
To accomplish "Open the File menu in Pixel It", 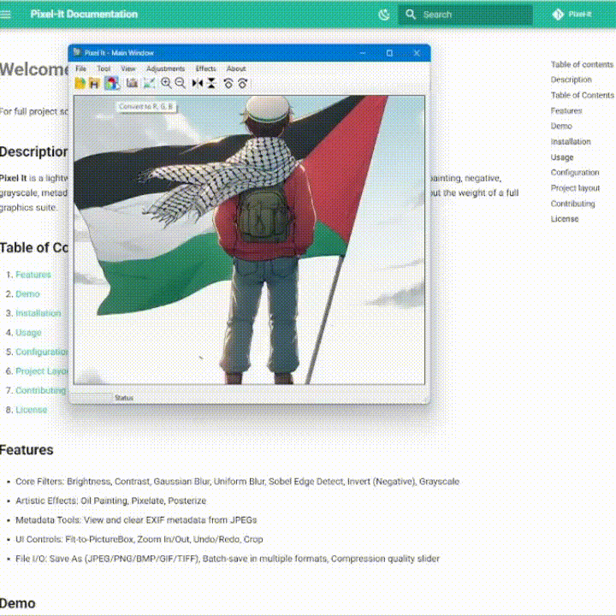I will tap(81, 68).
